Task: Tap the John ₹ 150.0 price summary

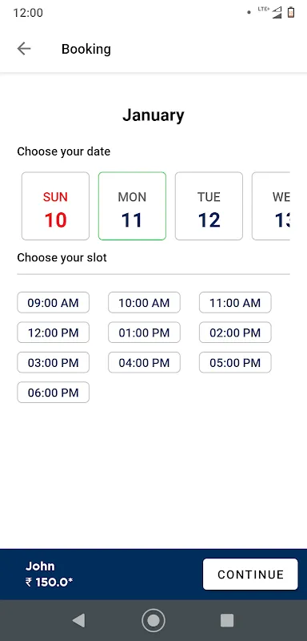Action: click(x=49, y=574)
